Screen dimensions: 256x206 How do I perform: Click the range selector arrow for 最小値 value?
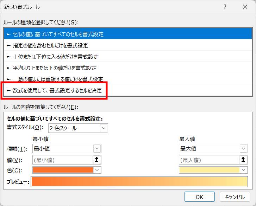(97, 160)
